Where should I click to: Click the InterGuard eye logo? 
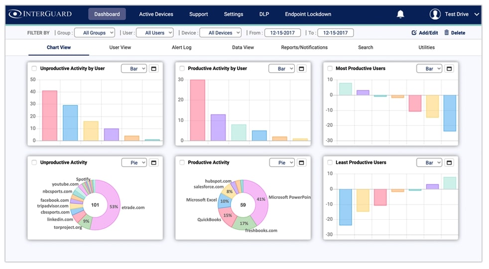coord(15,14)
